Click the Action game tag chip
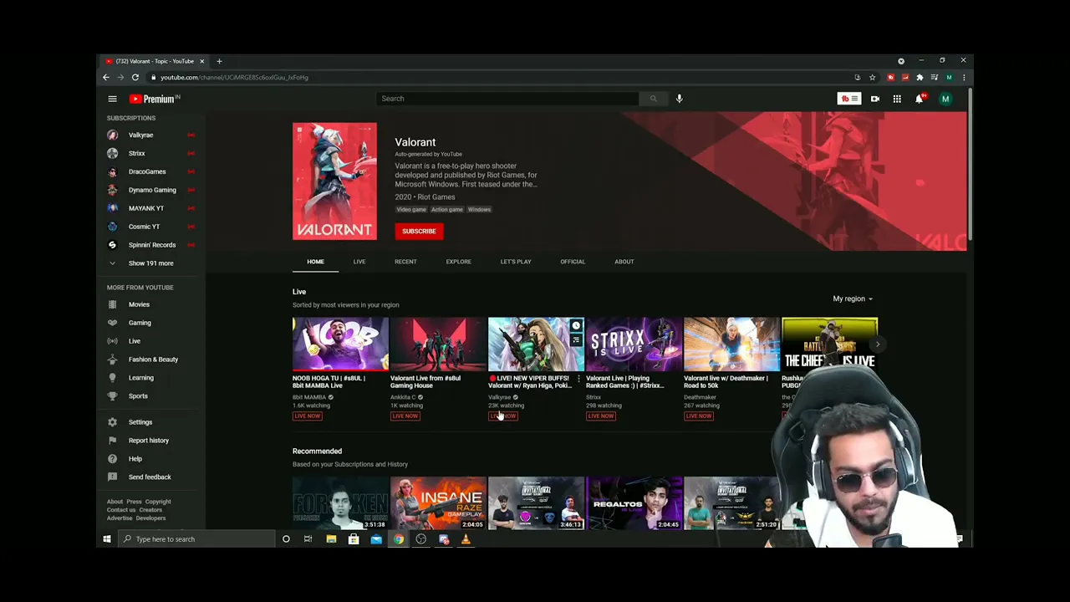The height and width of the screenshot is (602, 1070). pyautogui.click(x=446, y=210)
